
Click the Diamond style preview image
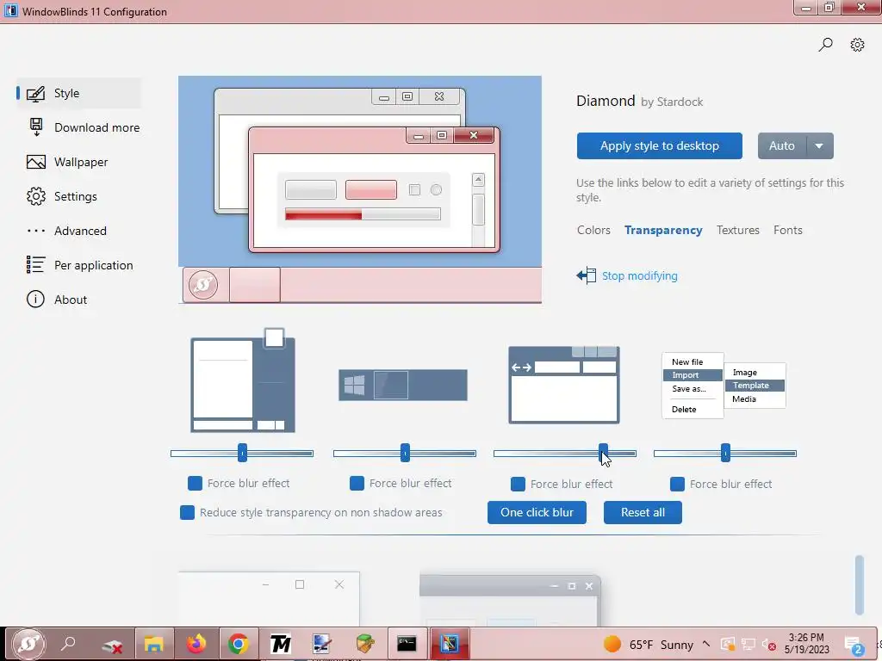click(360, 189)
